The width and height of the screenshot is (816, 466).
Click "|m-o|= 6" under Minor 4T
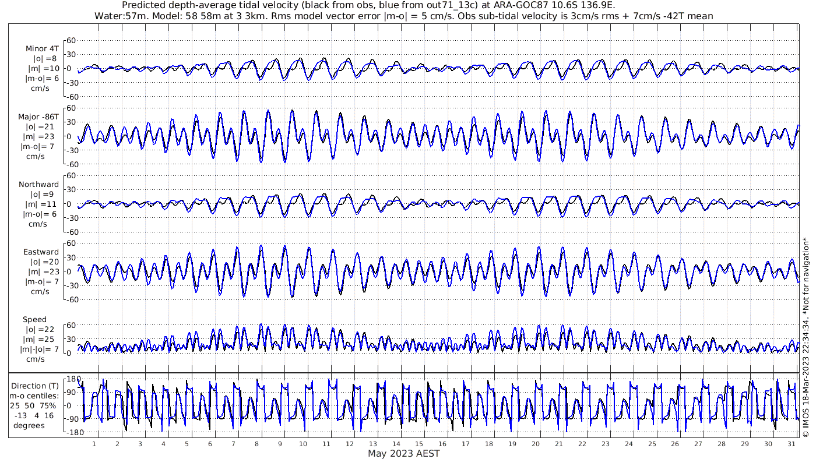(x=41, y=79)
